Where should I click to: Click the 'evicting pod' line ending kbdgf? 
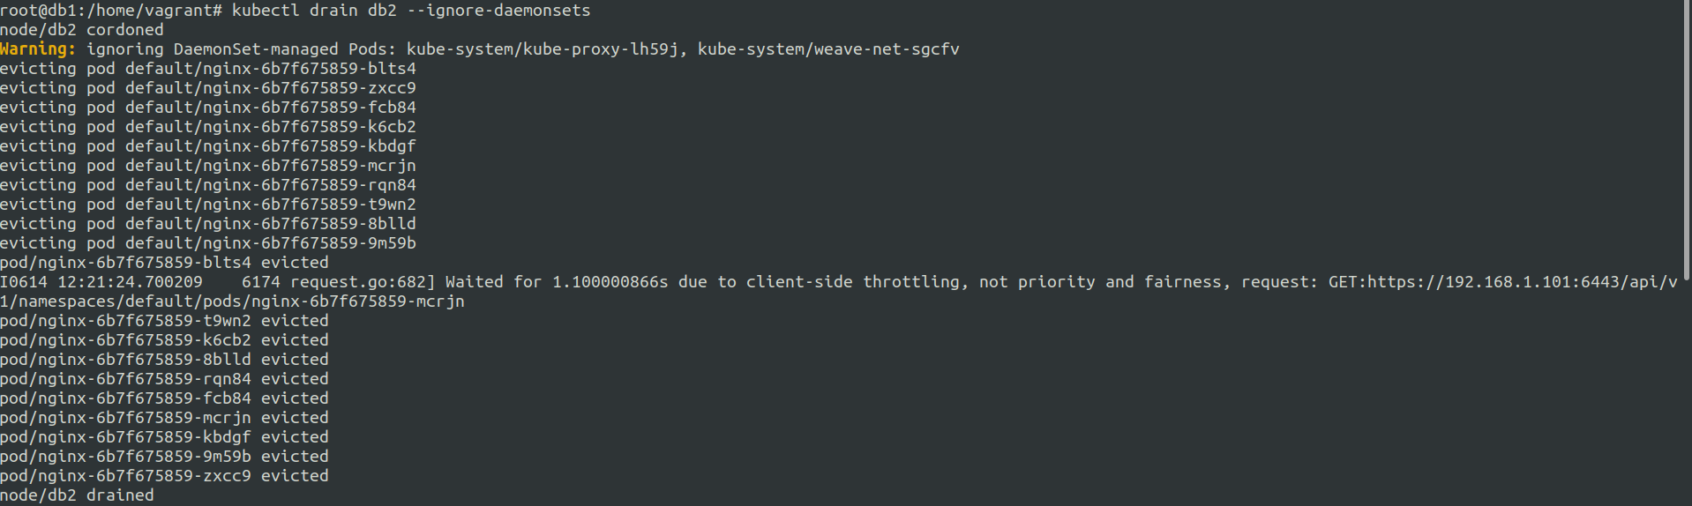coord(208,146)
